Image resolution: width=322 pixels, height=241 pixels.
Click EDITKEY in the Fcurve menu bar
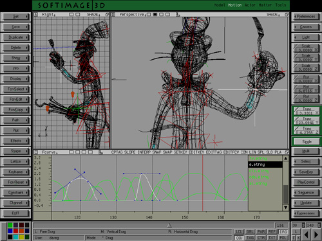point(196,152)
